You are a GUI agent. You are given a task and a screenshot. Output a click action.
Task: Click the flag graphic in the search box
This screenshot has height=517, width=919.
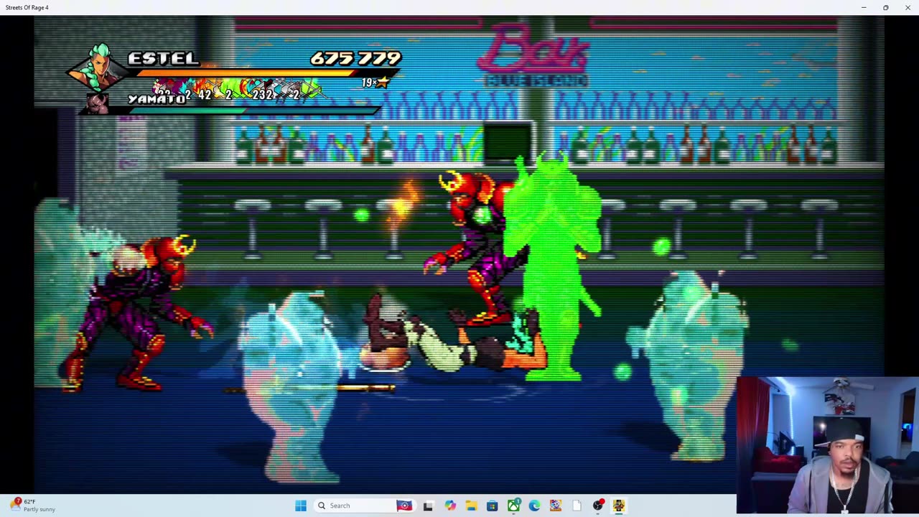pyautogui.click(x=404, y=506)
